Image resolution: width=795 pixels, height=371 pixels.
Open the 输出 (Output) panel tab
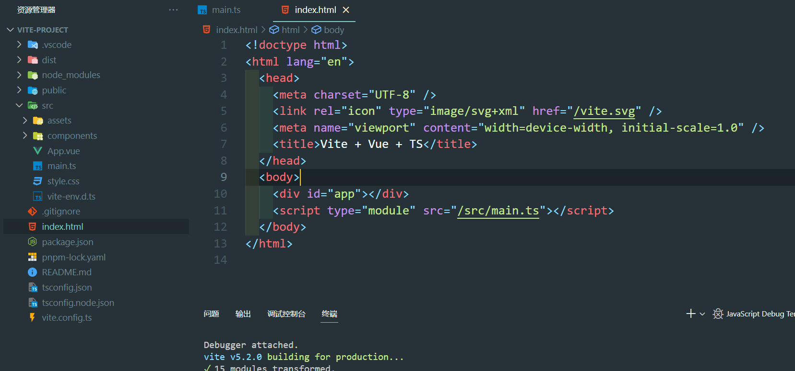click(243, 314)
